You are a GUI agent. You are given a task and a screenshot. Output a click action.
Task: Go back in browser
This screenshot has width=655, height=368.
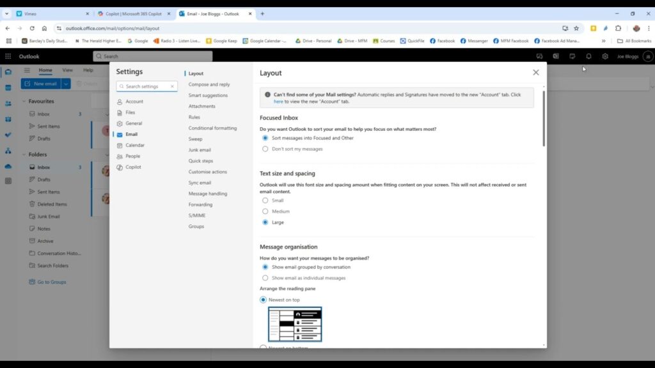8,28
